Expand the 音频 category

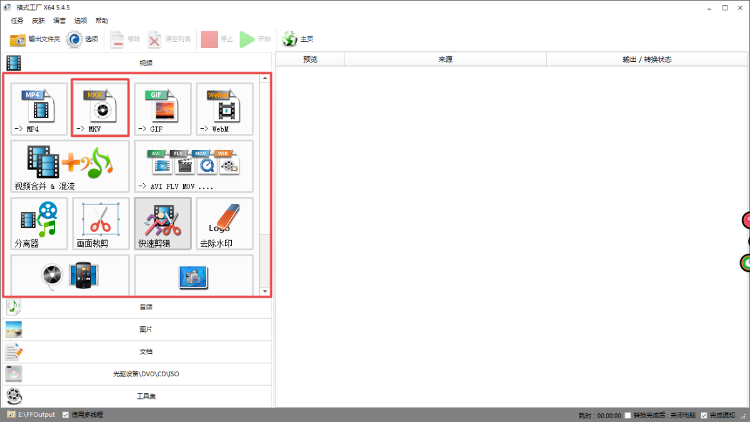click(x=137, y=307)
